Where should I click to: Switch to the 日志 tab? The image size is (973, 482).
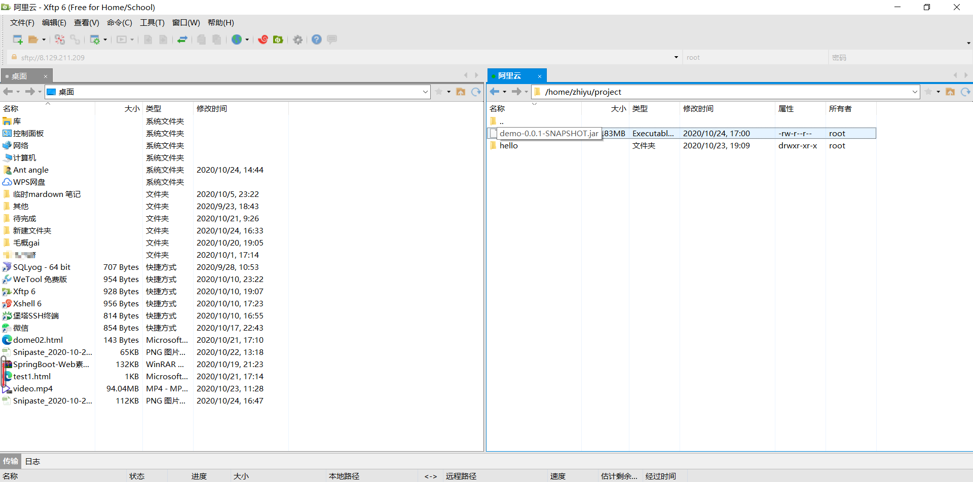(33, 461)
